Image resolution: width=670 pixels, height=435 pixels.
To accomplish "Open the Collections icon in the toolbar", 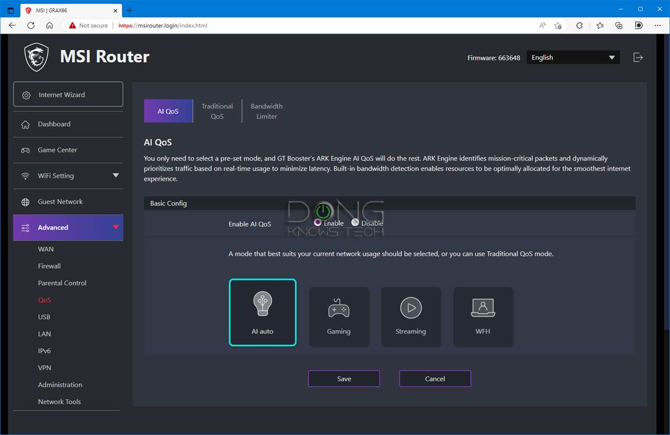I will [619, 25].
